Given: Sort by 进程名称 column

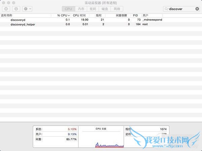Looking at the screenshot, I should point(26,15).
